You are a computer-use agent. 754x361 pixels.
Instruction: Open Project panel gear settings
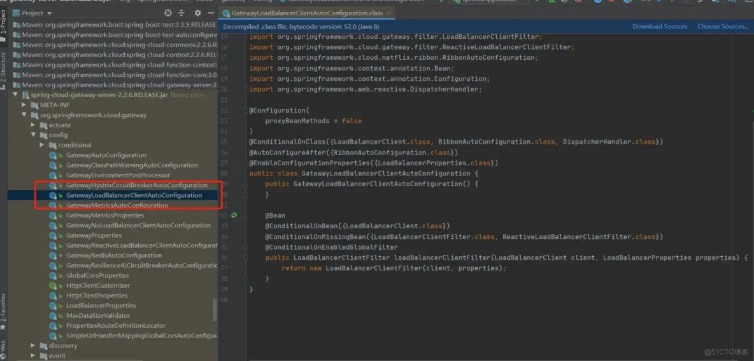click(x=198, y=13)
